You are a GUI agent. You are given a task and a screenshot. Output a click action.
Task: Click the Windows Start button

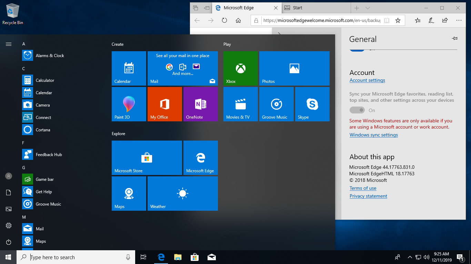tap(8, 257)
